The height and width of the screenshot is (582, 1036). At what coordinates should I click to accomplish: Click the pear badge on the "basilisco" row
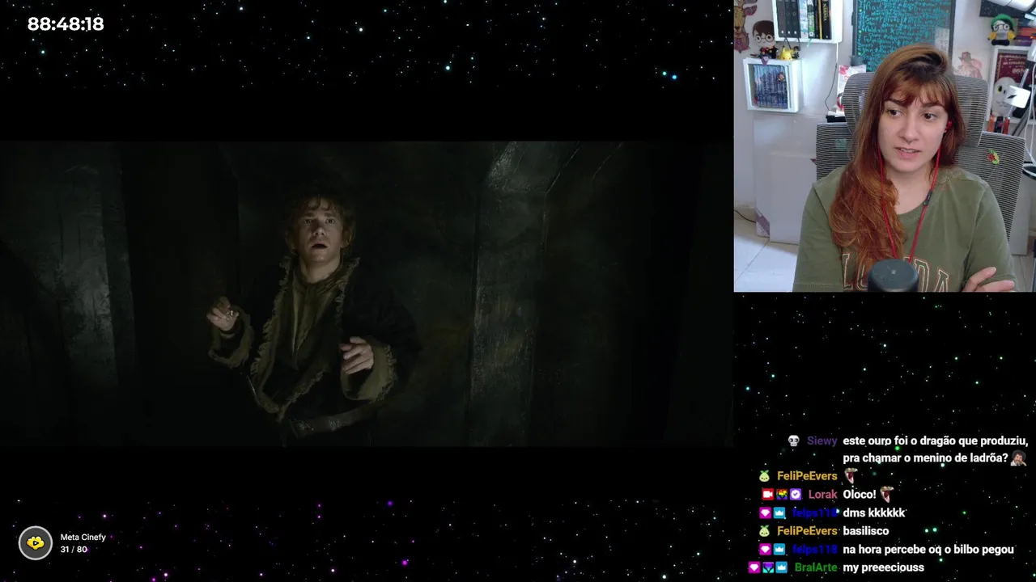pos(764,531)
